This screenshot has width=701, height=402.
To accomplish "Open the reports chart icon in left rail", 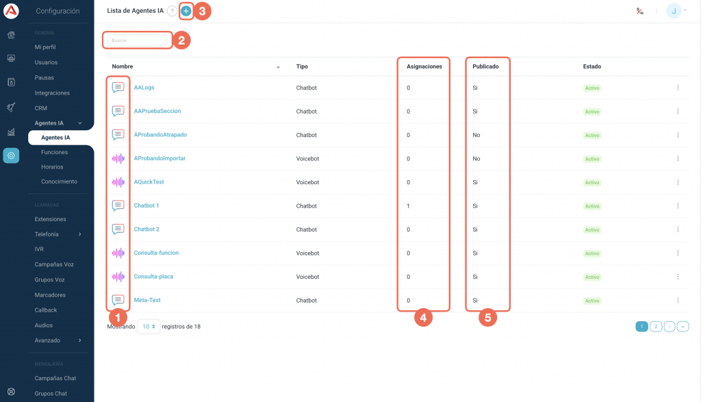I will point(11,131).
